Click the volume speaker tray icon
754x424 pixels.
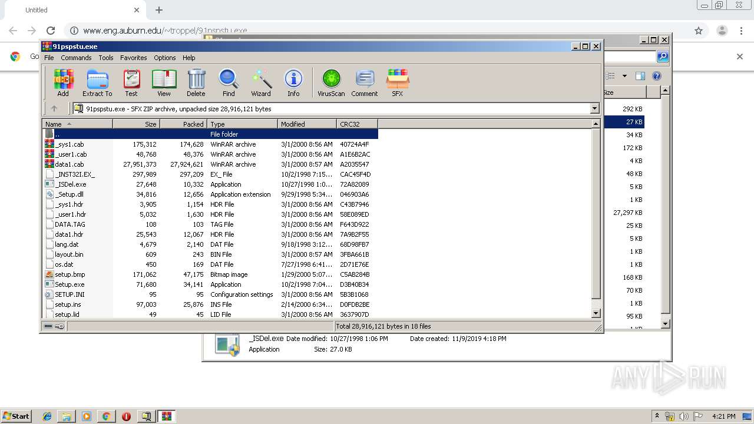683,416
